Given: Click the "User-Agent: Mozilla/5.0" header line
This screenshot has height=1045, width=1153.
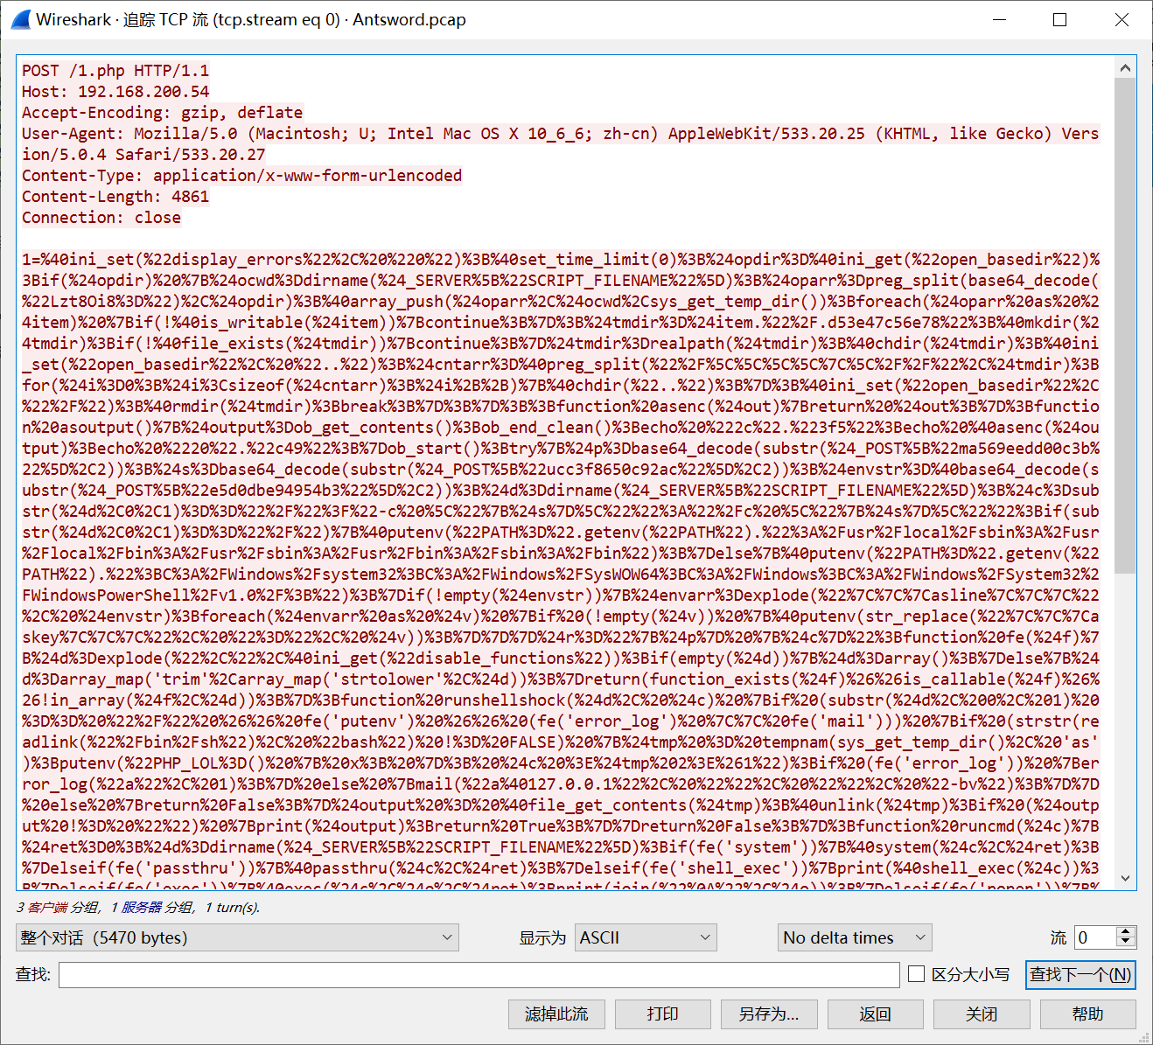Looking at the screenshot, I should pyautogui.click(x=560, y=144).
